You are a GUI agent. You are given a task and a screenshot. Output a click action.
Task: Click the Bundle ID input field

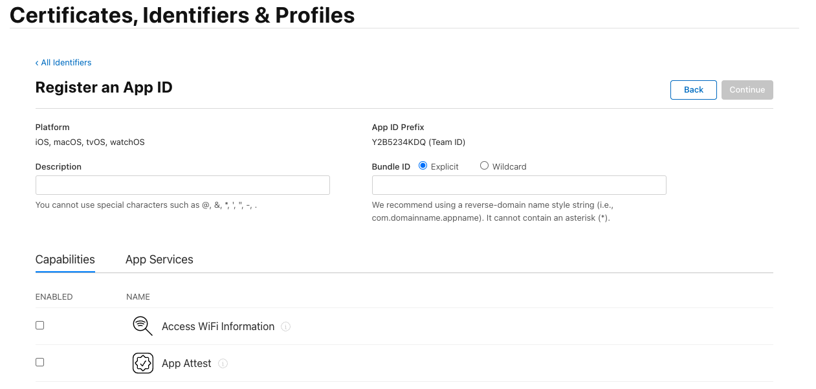[519, 185]
